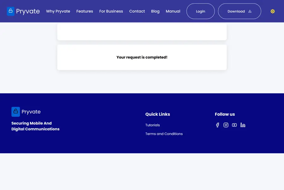Open the LinkedIn page icon
The width and height of the screenshot is (284, 190).
click(243, 125)
